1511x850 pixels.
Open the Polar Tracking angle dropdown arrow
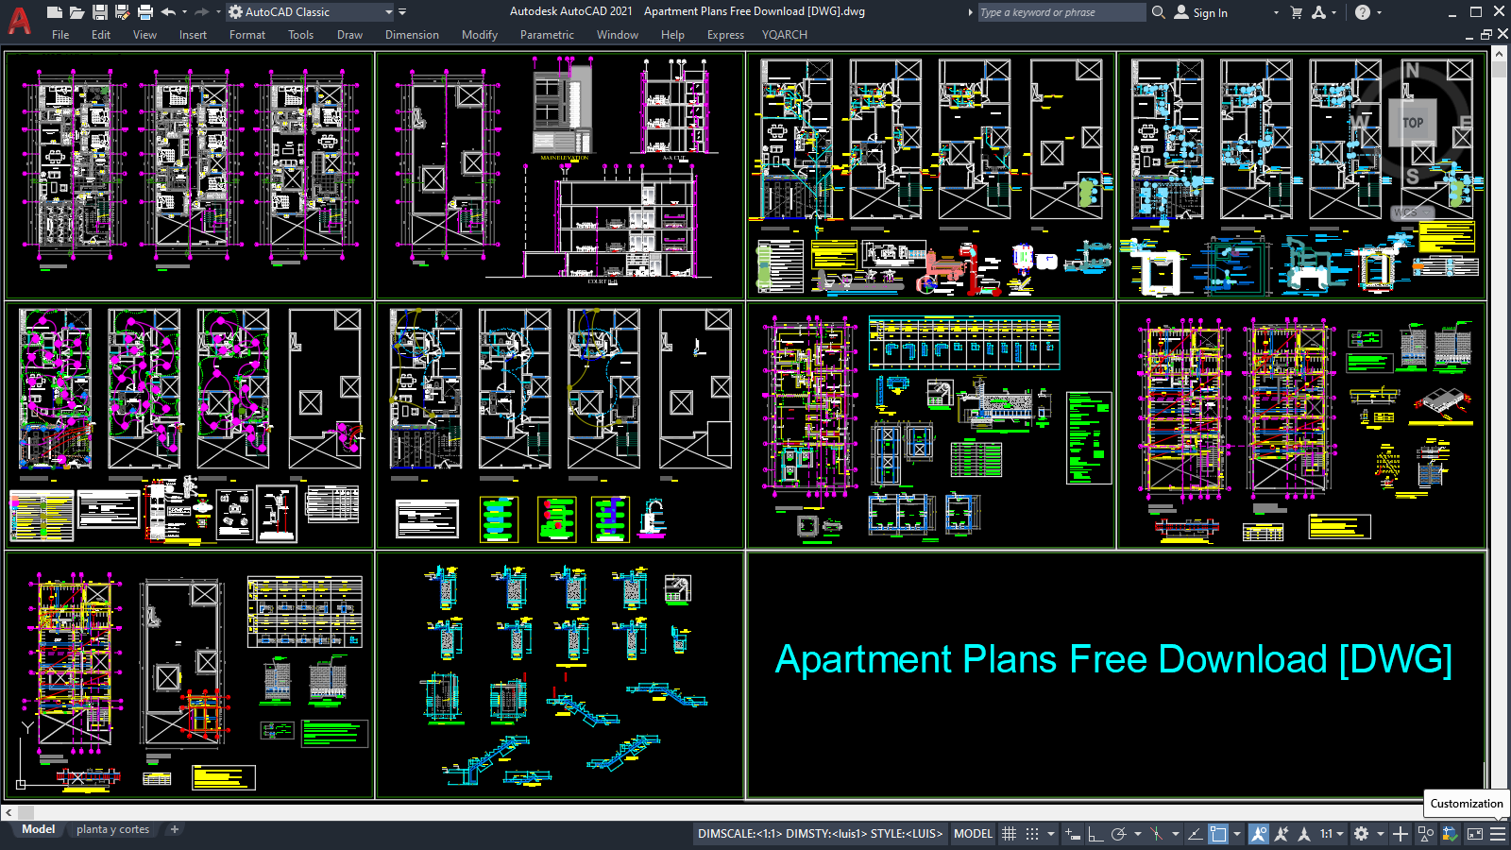click(x=1137, y=834)
